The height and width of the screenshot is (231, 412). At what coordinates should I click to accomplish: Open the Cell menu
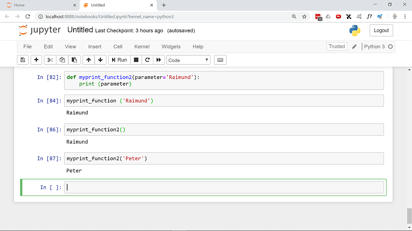tap(118, 47)
